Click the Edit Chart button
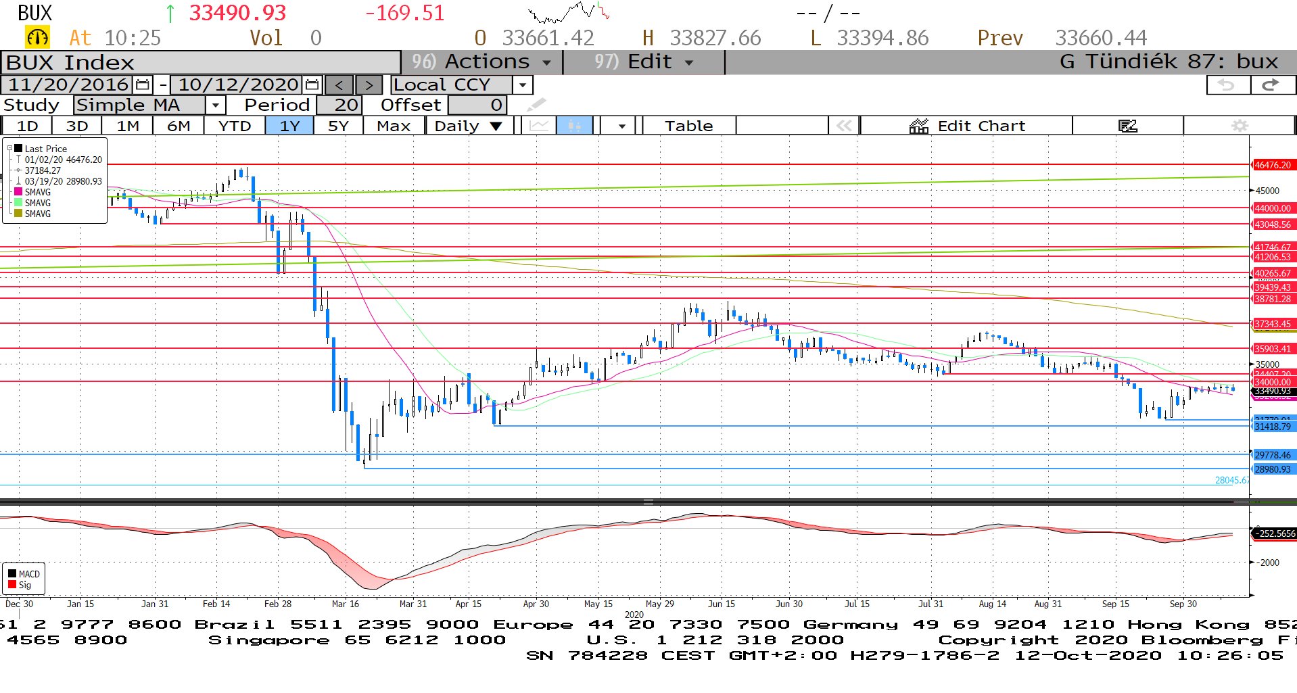Screen dimensions: 1297x693 point(967,126)
